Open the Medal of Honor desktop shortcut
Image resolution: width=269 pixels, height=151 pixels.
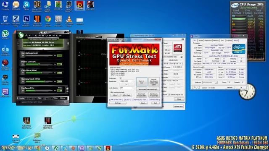[69, 6]
